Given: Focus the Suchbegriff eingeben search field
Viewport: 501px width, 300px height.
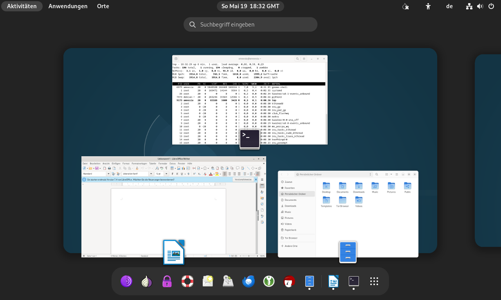Looking at the screenshot, I should 250,24.
